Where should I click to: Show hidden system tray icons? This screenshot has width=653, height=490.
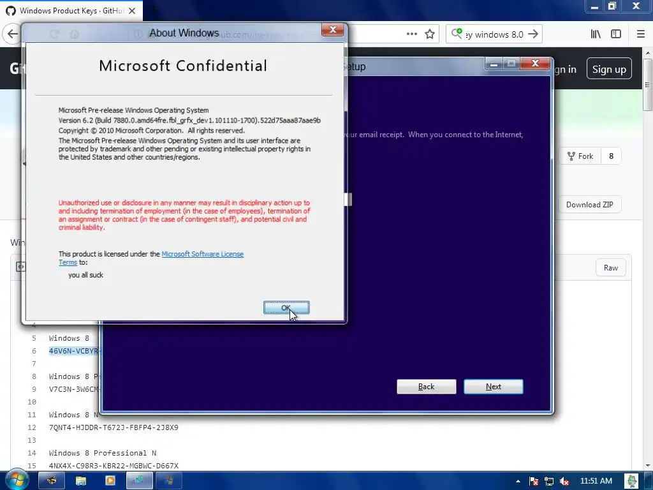click(518, 481)
